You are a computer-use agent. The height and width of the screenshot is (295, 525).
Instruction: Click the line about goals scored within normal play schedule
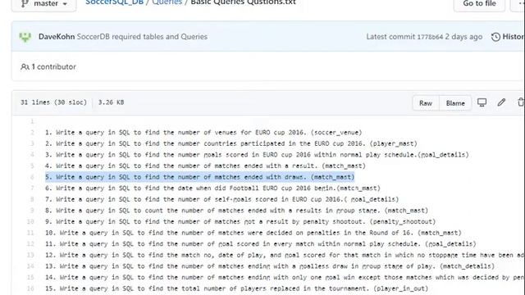coord(257,155)
